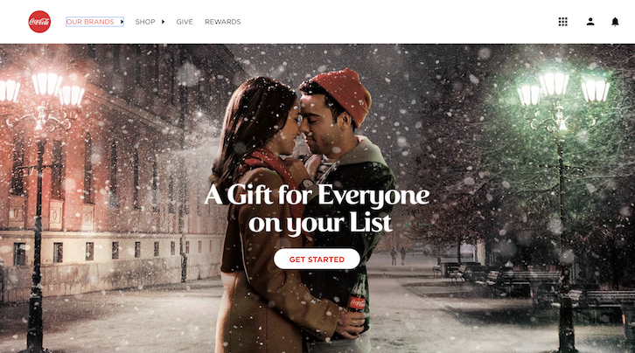The width and height of the screenshot is (635, 353).
Task: Click the Coca-Cola bottle in the hero image
Action: point(357,297)
